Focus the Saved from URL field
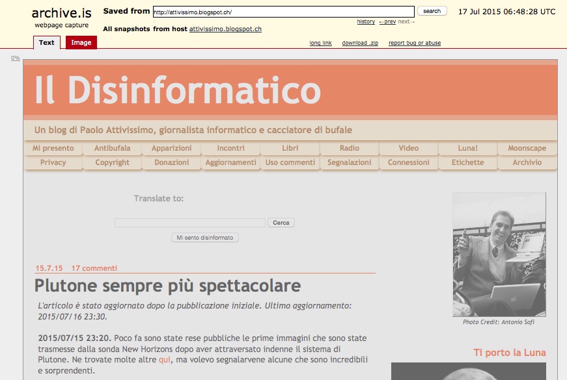Viewport: 567px width, 380px height. (x=284, y=12)
